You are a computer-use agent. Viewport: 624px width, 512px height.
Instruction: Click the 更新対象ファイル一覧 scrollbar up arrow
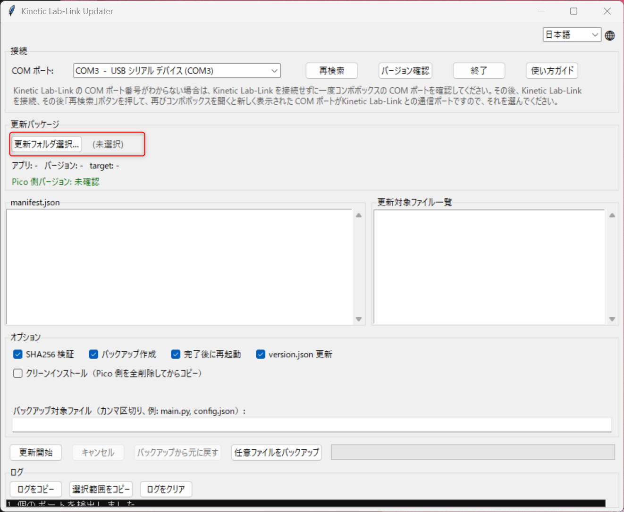pyautogui.click(x=612, y=215)
